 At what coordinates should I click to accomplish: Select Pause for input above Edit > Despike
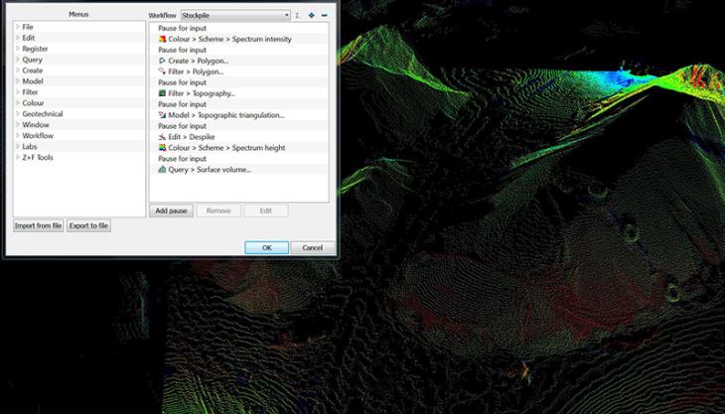point(182,126)
